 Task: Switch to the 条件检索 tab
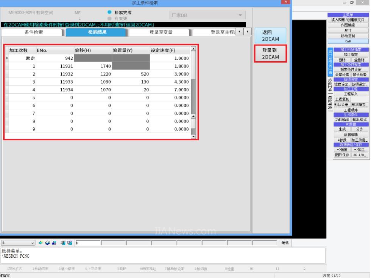click(34, 32)
